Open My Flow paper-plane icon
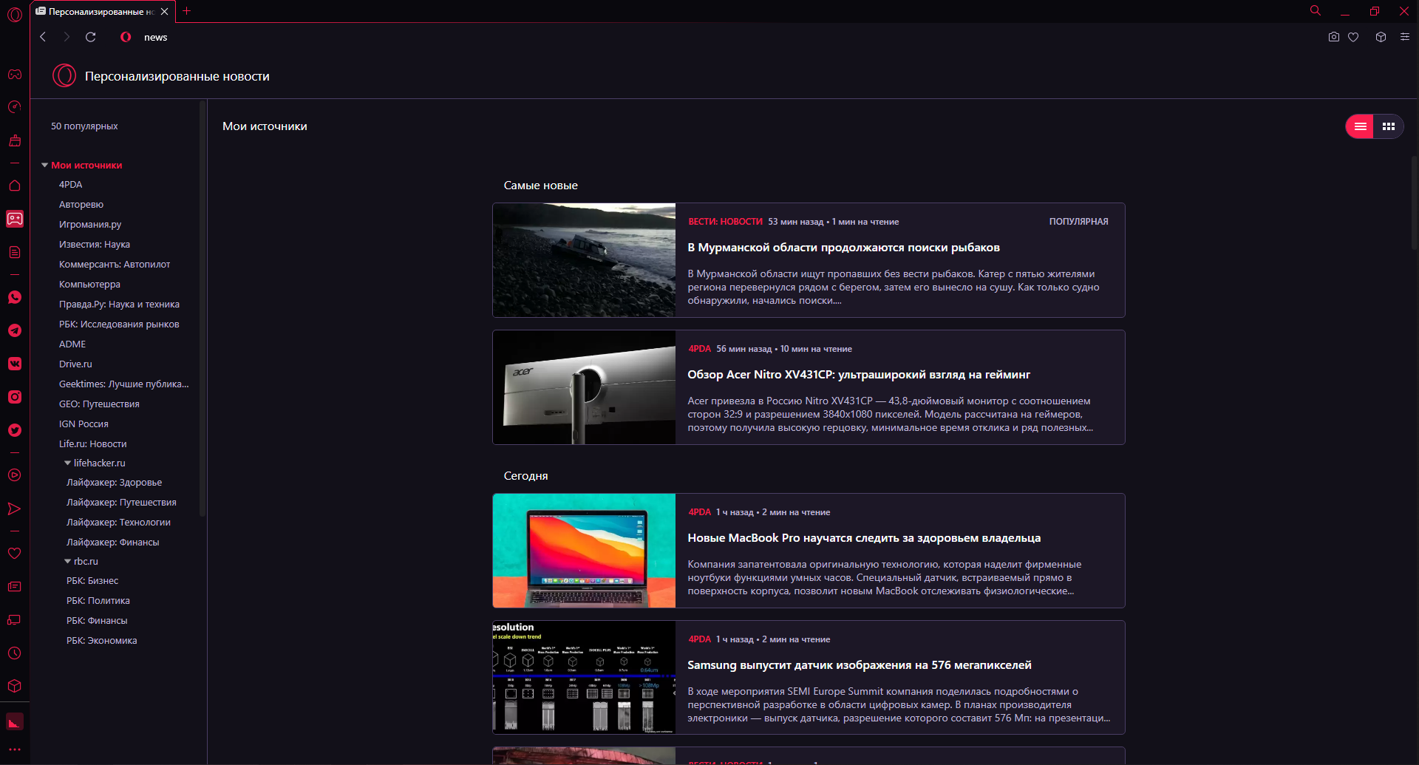 coord(15,509)
